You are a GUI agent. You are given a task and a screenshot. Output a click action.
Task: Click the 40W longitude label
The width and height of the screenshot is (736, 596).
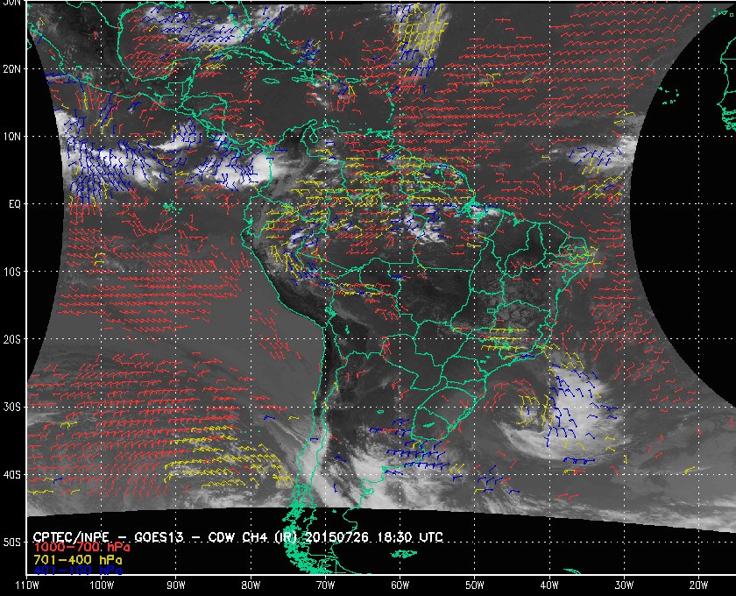[549, 585]
